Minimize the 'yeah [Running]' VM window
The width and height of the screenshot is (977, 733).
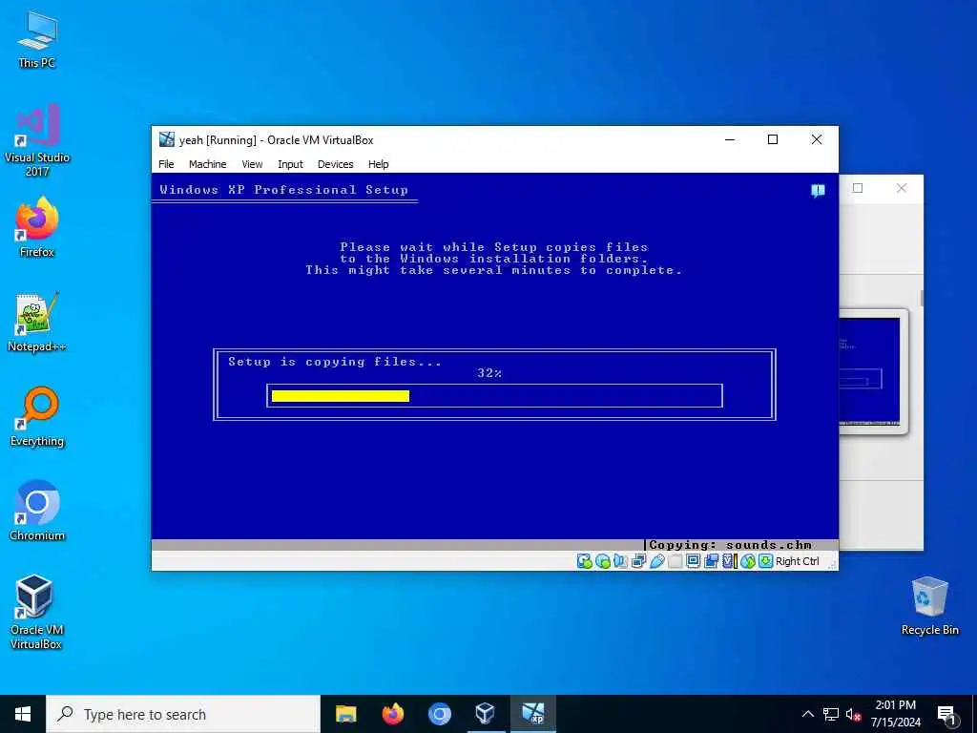click(x=730, y=139)
